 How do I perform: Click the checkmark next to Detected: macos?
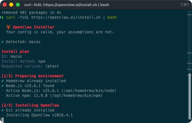3,42
